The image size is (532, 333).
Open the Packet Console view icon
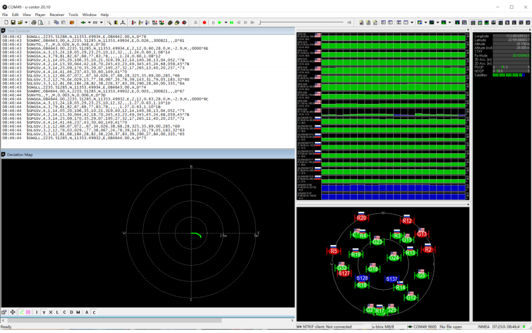click(x=361, y=23)
